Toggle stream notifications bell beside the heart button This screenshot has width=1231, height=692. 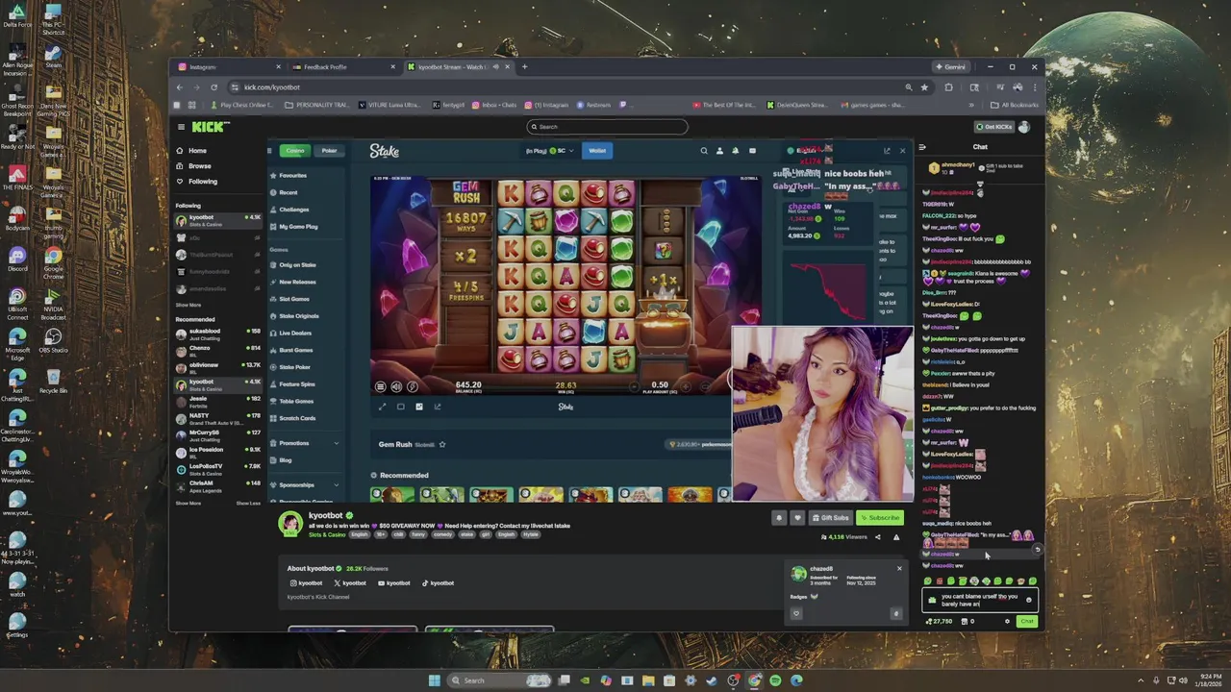pos(779,518)
